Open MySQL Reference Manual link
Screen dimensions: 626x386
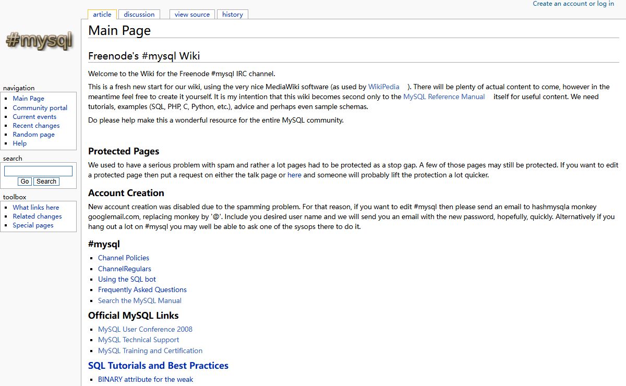444,96
